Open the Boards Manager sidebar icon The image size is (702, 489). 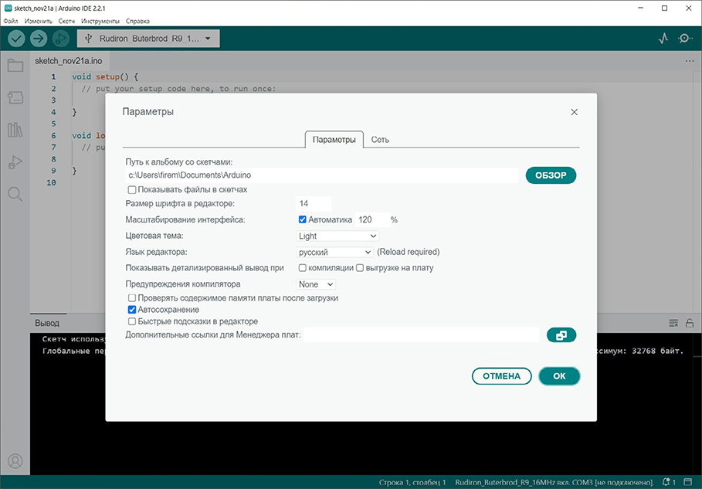(x=15, y=98)
